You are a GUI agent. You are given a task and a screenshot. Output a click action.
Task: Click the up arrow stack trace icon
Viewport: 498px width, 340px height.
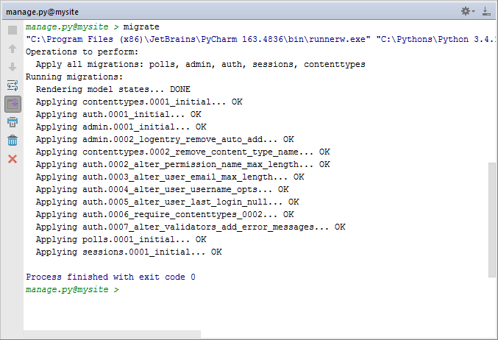(x=13, y=49)
